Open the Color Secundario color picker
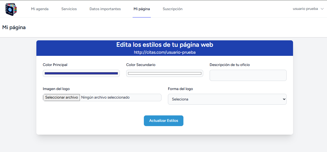The width and height of the screenshot is (327, 152). click(x=165, y=73)
